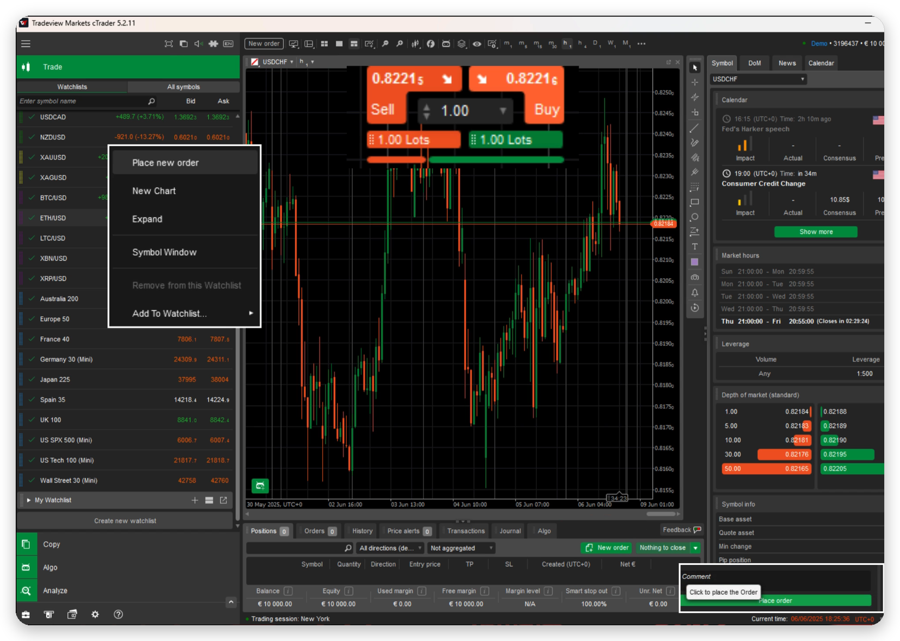Click the Show more calendar button

tap(816, 232)
